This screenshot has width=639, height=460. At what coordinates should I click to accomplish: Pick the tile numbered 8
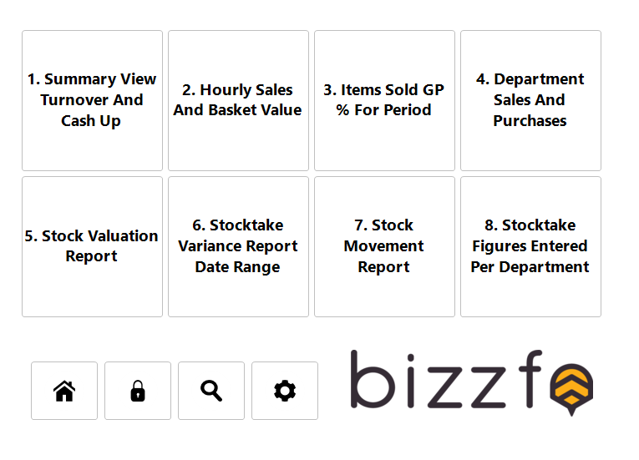click(x=530, y=246)
